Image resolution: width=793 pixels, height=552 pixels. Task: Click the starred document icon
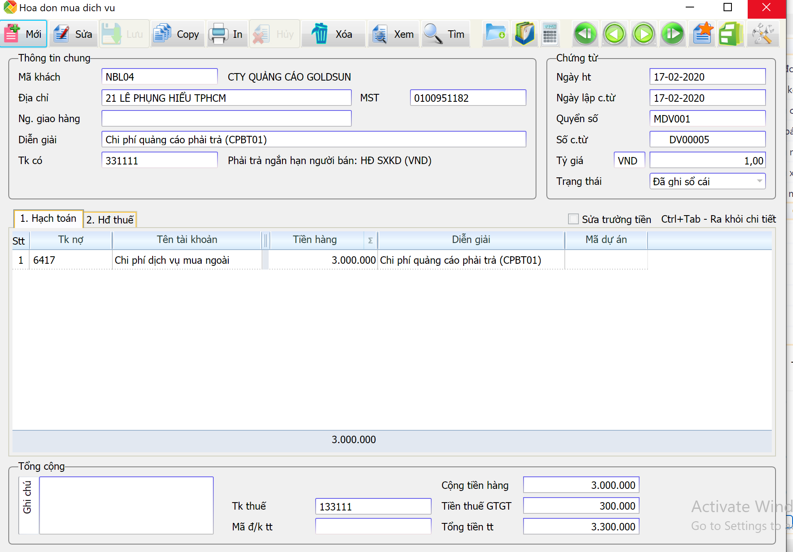click(703, 33)
